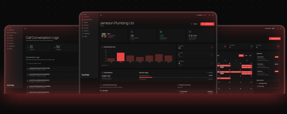Open Nina Sharma upcoming appointment
287x114 pixels.
[x=268, y=66]
